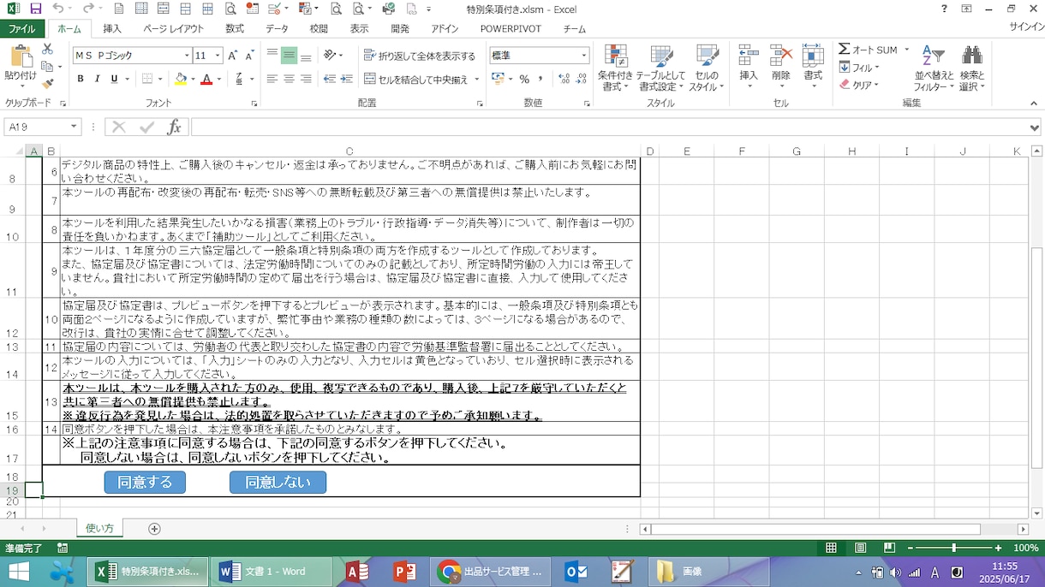Click zoom out minus on status bar
1045x587 pixels.
pyautogui.click(x=911, y=548)
